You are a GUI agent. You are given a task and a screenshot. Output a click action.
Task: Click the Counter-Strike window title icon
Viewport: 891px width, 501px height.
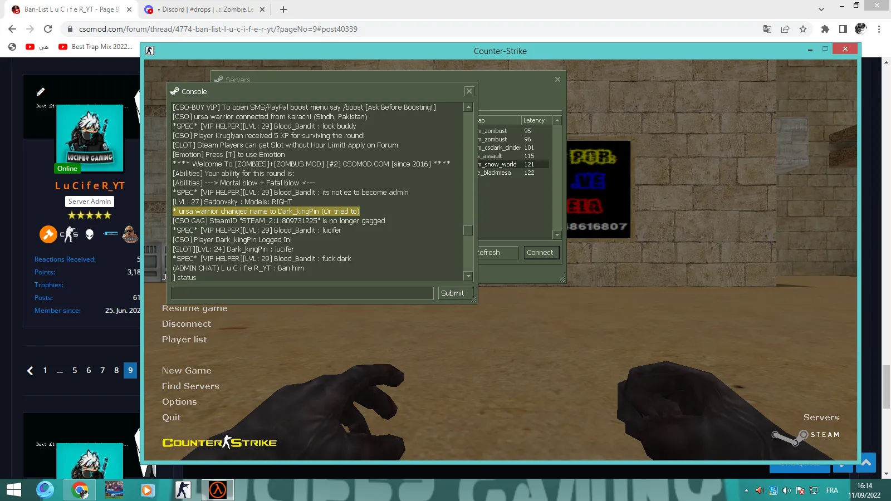[x=150, y=51]
